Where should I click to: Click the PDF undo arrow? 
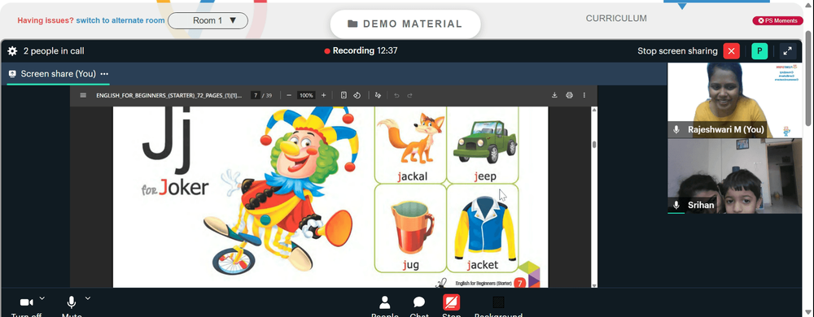[x=396, y=95]
